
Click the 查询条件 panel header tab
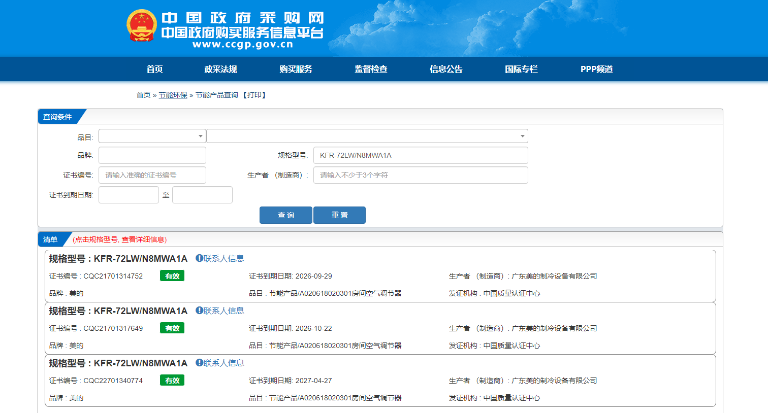[x=57, y=117]
